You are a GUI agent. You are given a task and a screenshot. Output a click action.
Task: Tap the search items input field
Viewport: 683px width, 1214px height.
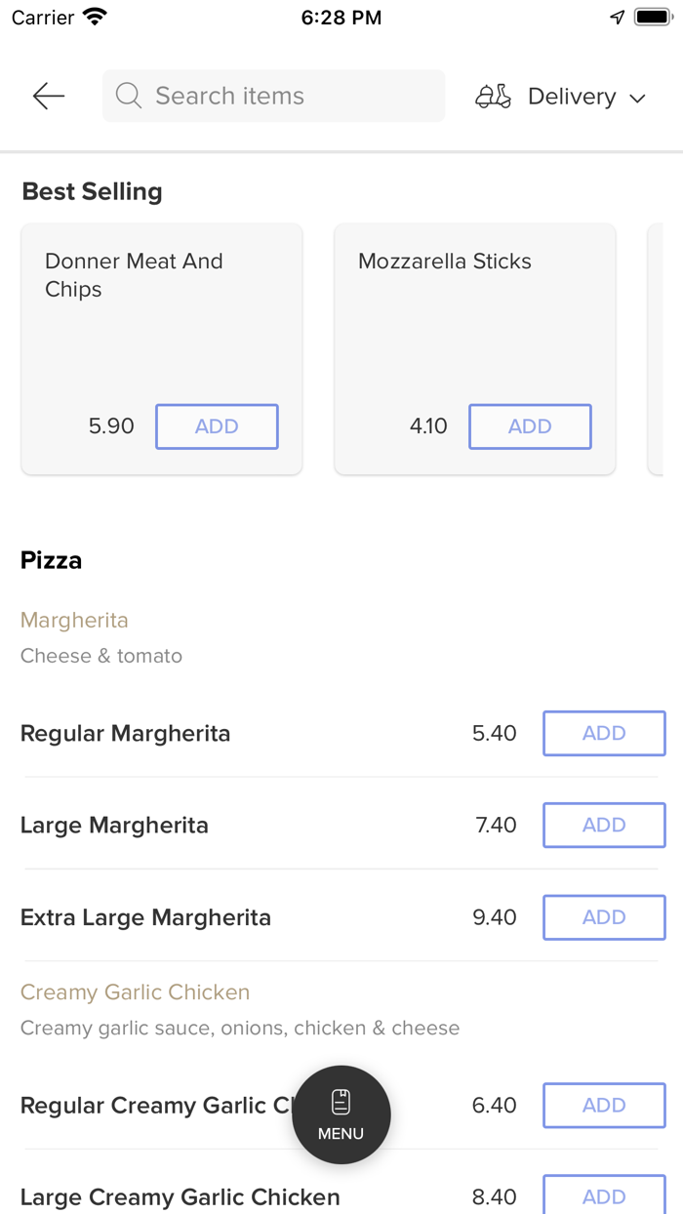tap(273, 96)
